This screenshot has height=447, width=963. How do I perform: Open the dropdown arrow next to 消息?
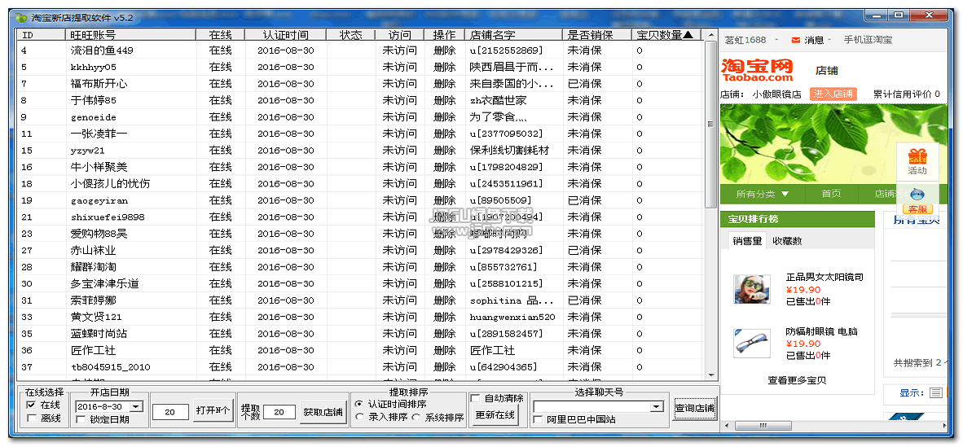coord(829,40)
